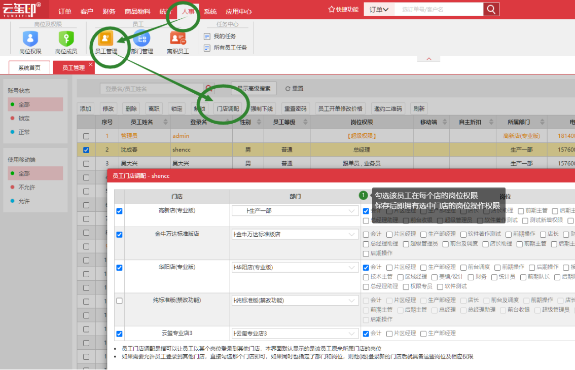Focus the 登录名/员工姓名 search field
This screenshot has height=370, width=575.
pos(152,89)
